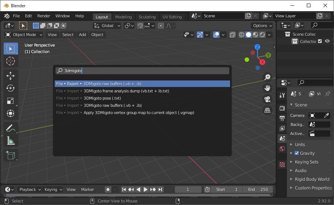Image resolution: width=334 pixels, height=205 pixels.
Task: Toggle proportional editing
Action: 161,26
